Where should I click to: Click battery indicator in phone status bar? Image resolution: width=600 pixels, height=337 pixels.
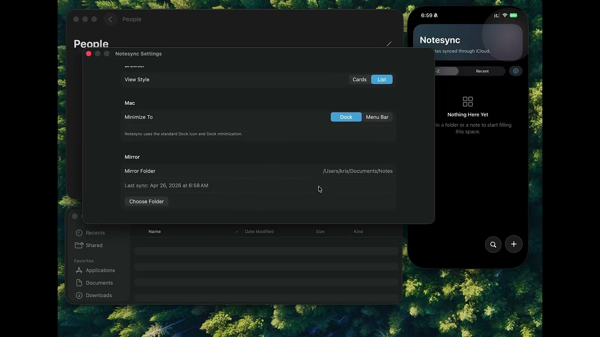pos(514,15)
